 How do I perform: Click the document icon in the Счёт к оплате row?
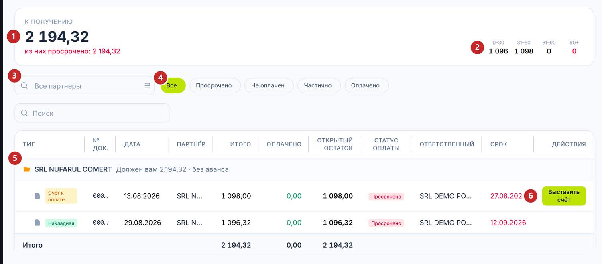coord(37,196)
